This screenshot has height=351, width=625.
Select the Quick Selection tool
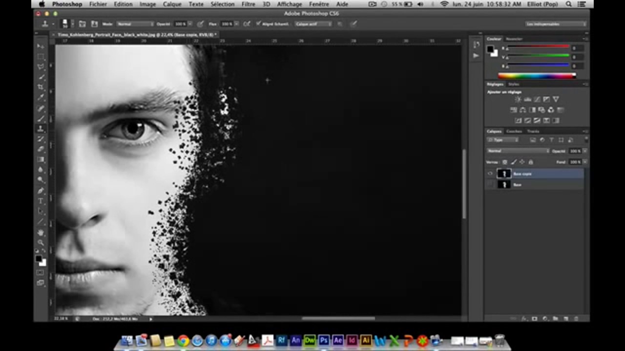click(41, 77)
